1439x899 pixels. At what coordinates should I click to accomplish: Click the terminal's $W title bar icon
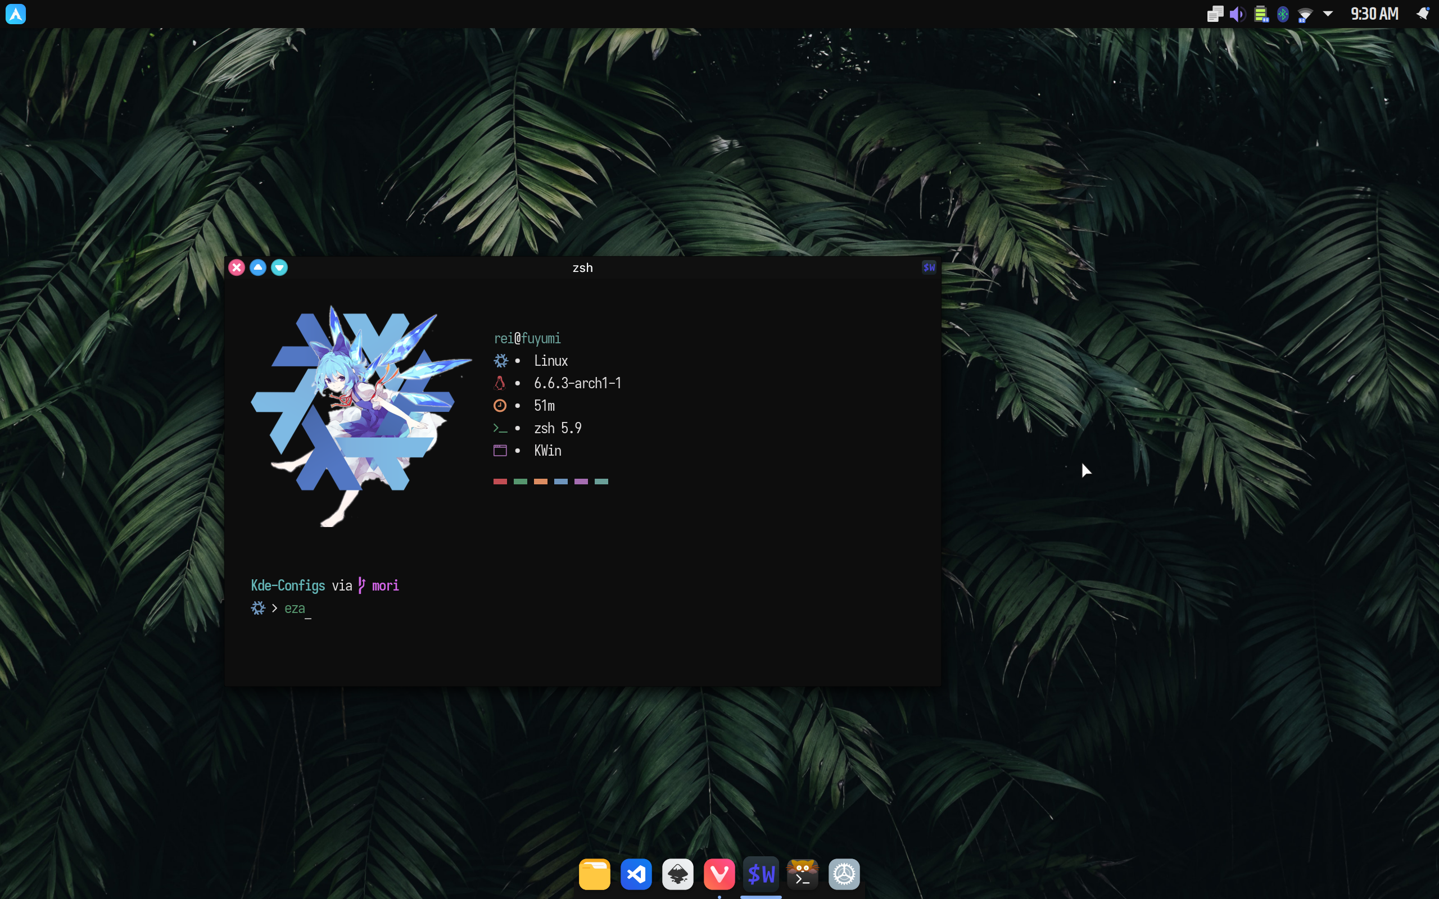(929, 267)
